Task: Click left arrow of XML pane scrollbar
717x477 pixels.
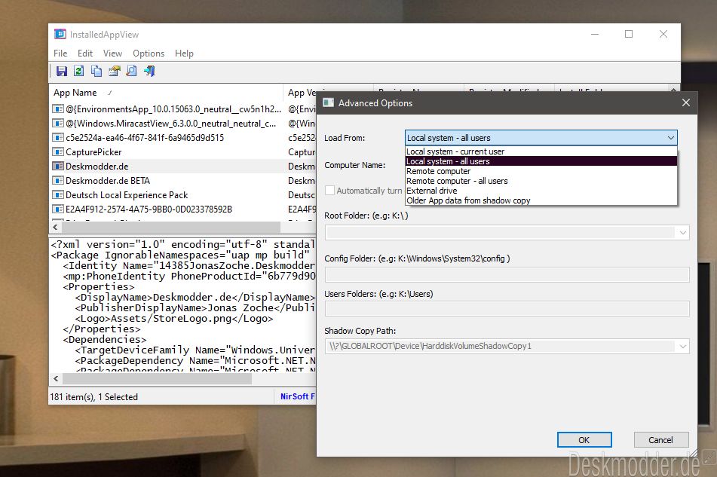Action: pyautogui.click(x=56, y=379)
